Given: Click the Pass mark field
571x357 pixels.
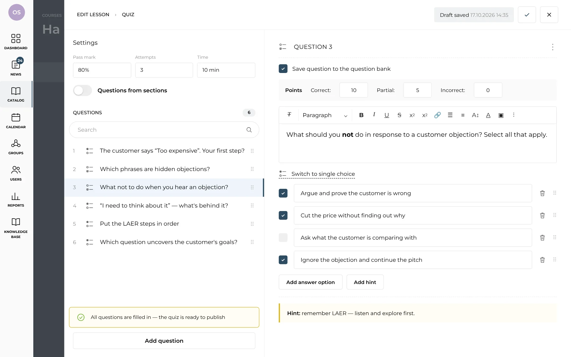Looking at the screenshot, I should click(102, 70).
